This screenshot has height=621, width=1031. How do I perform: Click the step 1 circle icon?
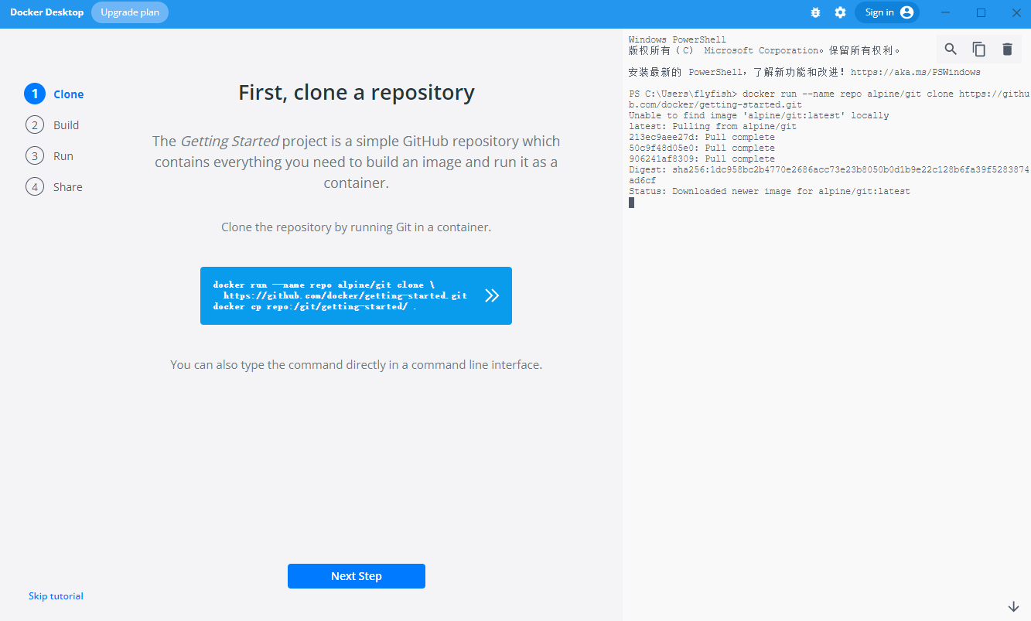pyautogui.click(x=35, y=94)
